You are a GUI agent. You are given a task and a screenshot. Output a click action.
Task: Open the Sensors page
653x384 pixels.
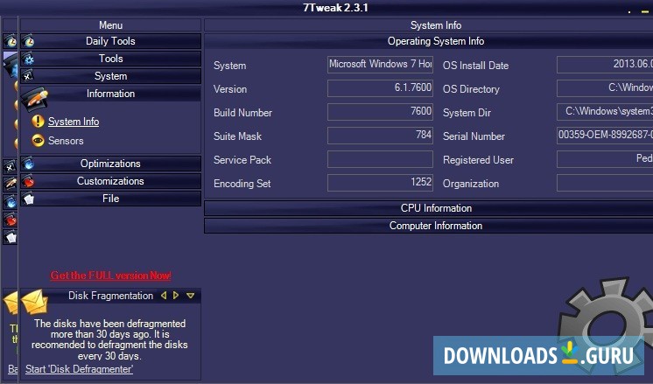[66, 141]
